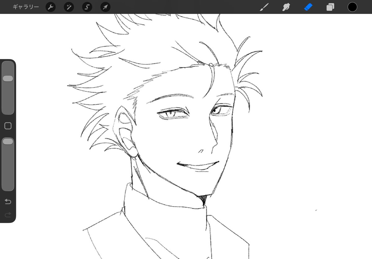Open the Layers panel
This screenshot has height=259, width=372.
[330, 7]
